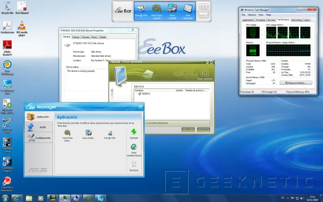Open Internet Explorer from taskbar

pos(17,198)
